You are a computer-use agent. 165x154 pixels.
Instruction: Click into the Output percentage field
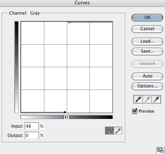(x=32, y=135)
